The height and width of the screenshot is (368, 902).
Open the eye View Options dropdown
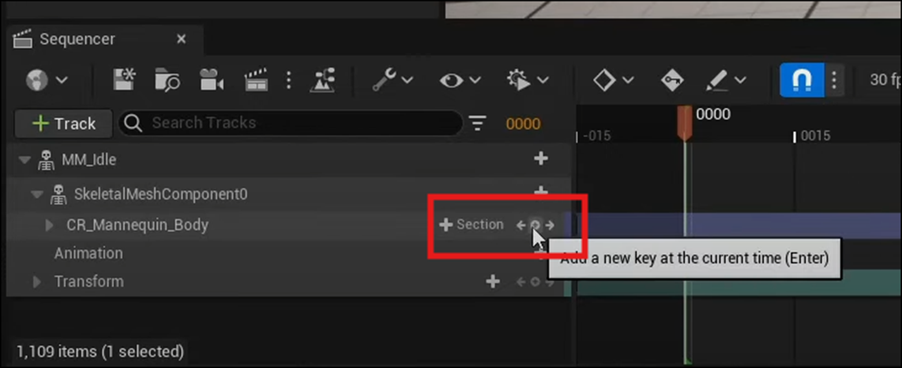click(459, 80)
